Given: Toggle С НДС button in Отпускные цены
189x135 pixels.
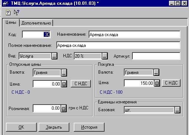Looking at the screenshot, I should (x=81, y=84).
